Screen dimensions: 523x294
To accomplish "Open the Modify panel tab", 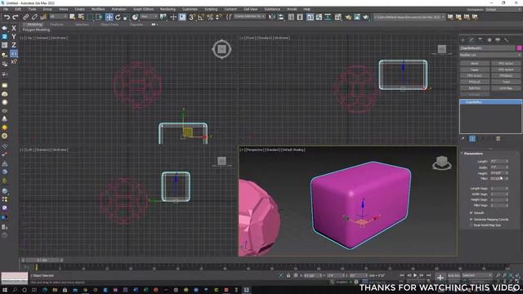I will pyautogui.click(x=472, y=40).
